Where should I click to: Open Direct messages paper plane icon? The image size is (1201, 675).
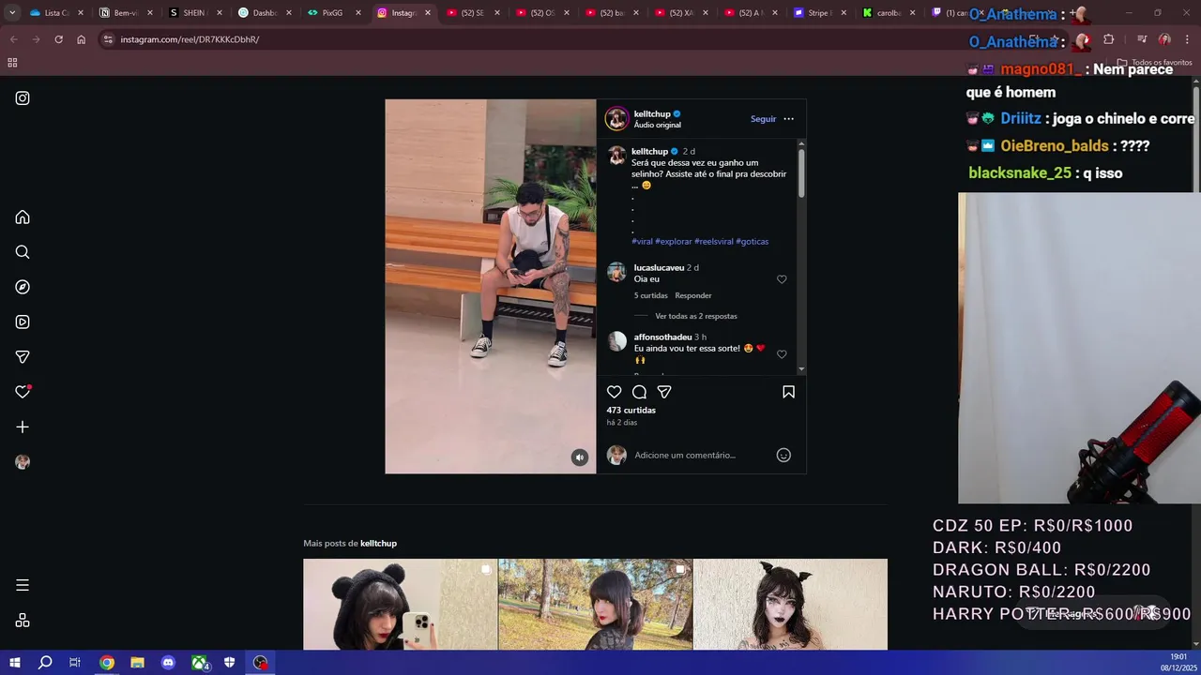(x=23, y=357)
